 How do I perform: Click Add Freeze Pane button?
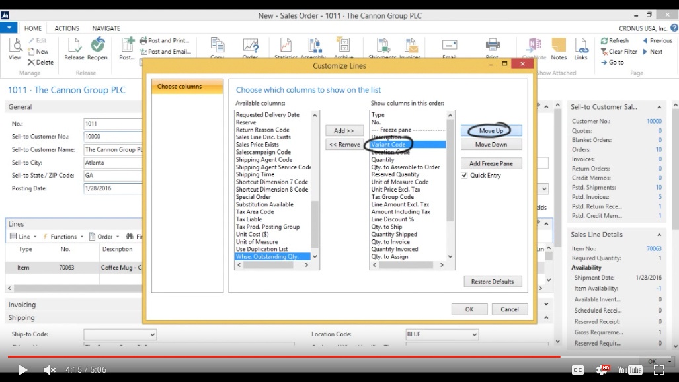pos(491,163)
